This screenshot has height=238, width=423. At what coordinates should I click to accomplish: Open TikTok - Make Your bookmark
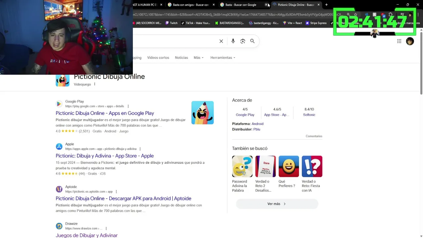point(196,23)
